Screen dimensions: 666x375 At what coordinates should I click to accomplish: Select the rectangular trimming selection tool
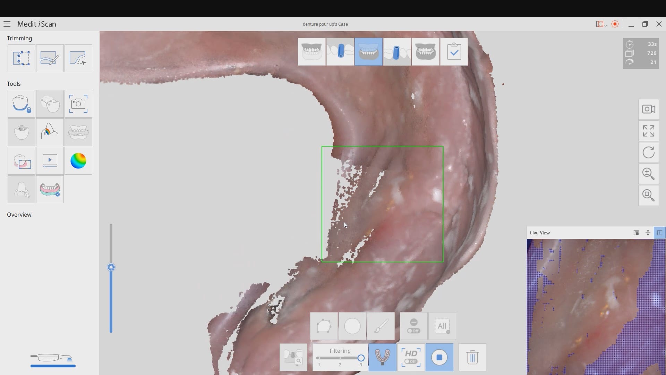pyautogui.click(x=22, y=58)
